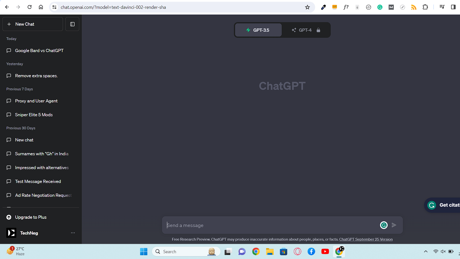
Task: Switch to the GPT-3.5 model
Action: (x=258, y=30)
